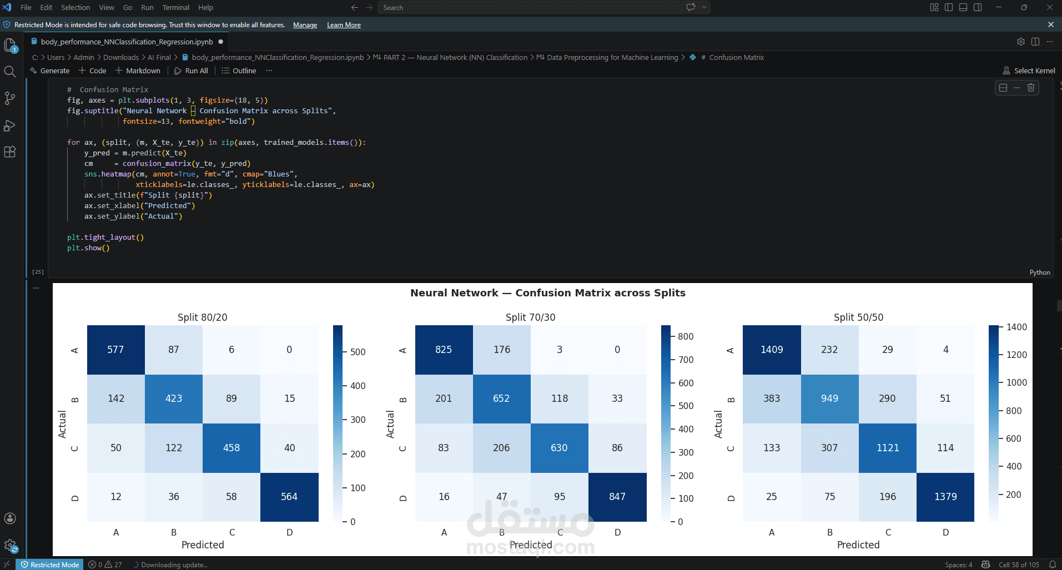Viewport: 1062px width, 570px height.
Task: Click the Restricted Mode status bar item
Action: coord(50,564)
